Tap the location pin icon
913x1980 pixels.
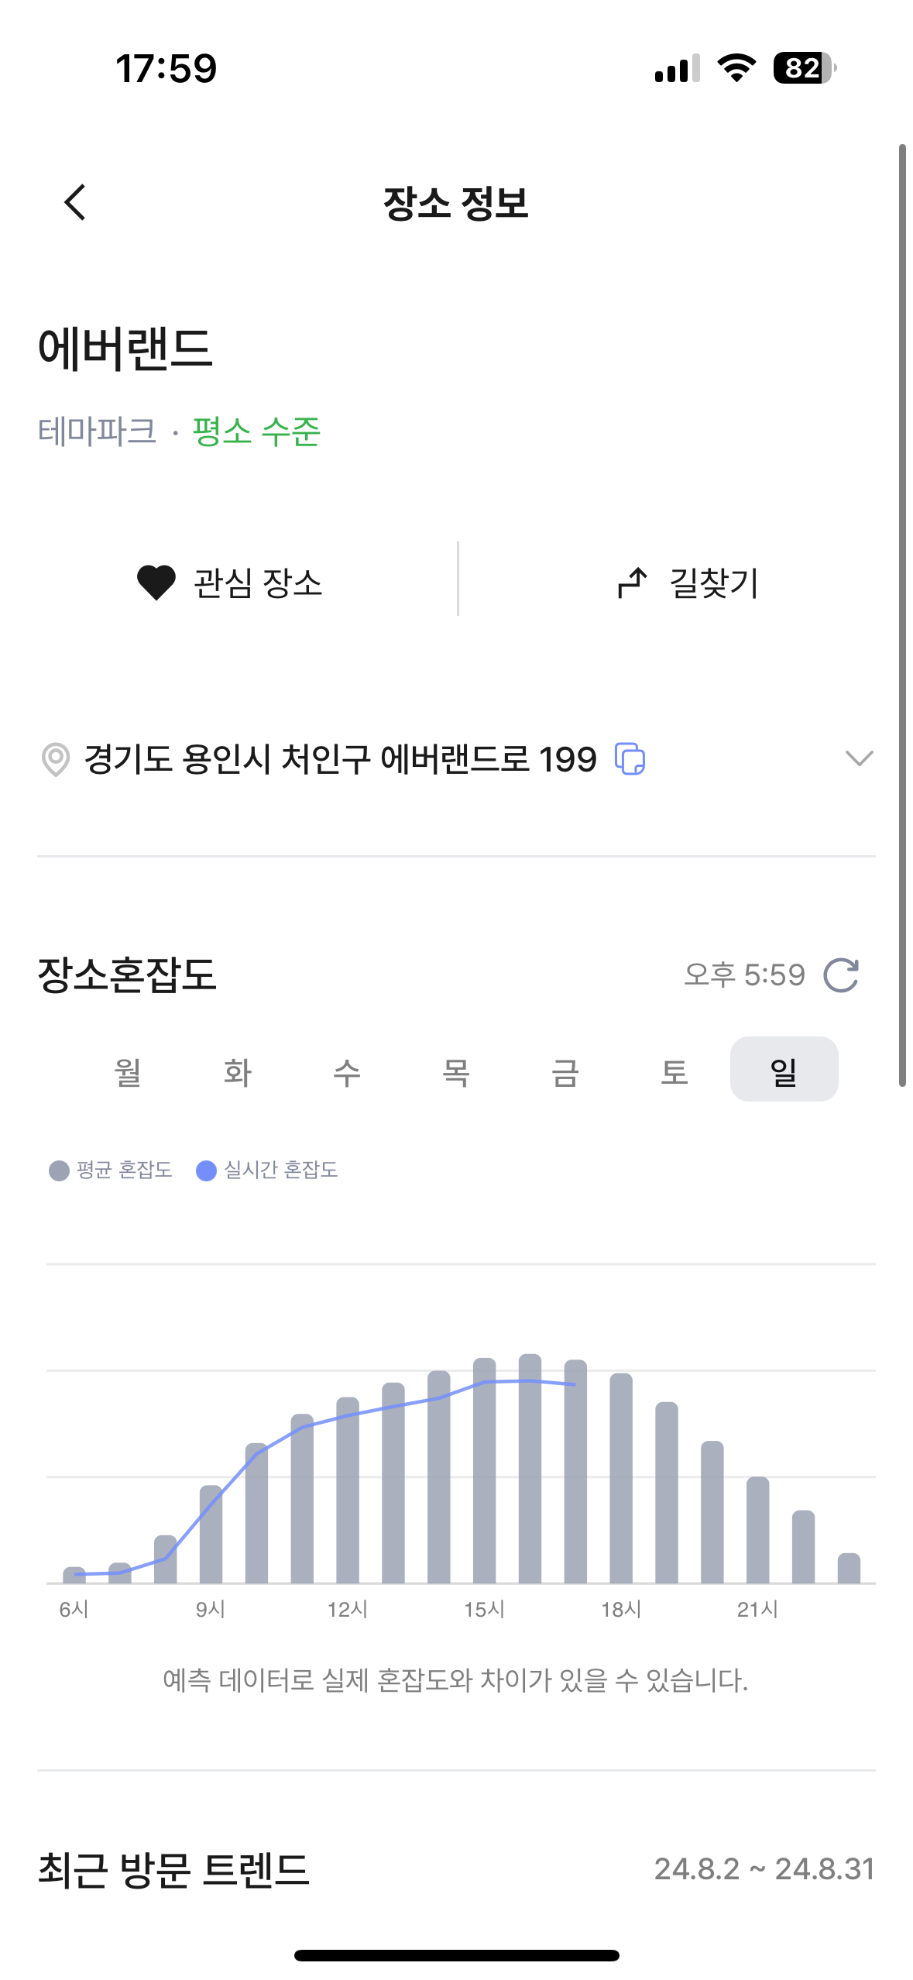(x=55, y=759)
